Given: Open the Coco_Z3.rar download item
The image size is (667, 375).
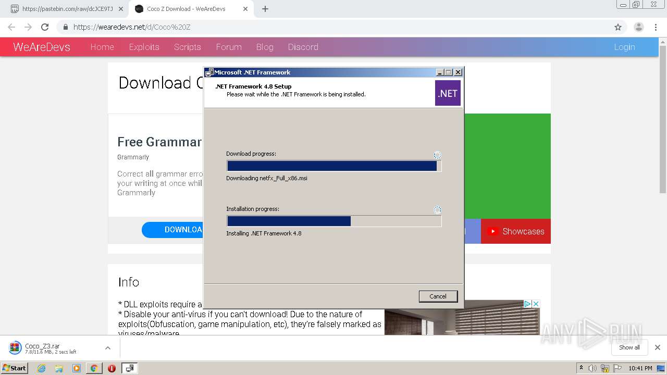Looking at the screenshot, I should 52,348.
